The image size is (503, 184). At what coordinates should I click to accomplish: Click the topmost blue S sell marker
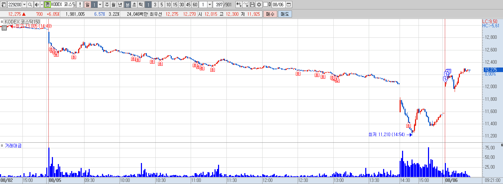click(448, 72)
